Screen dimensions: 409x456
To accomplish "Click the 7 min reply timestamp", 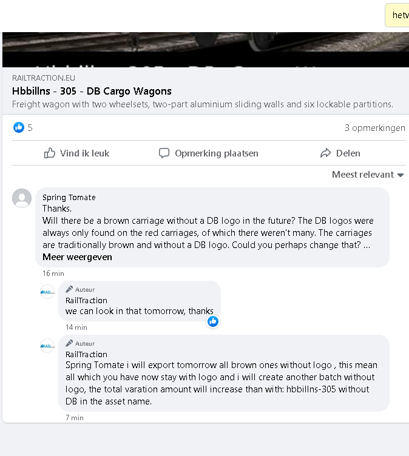I will (75, 418).
